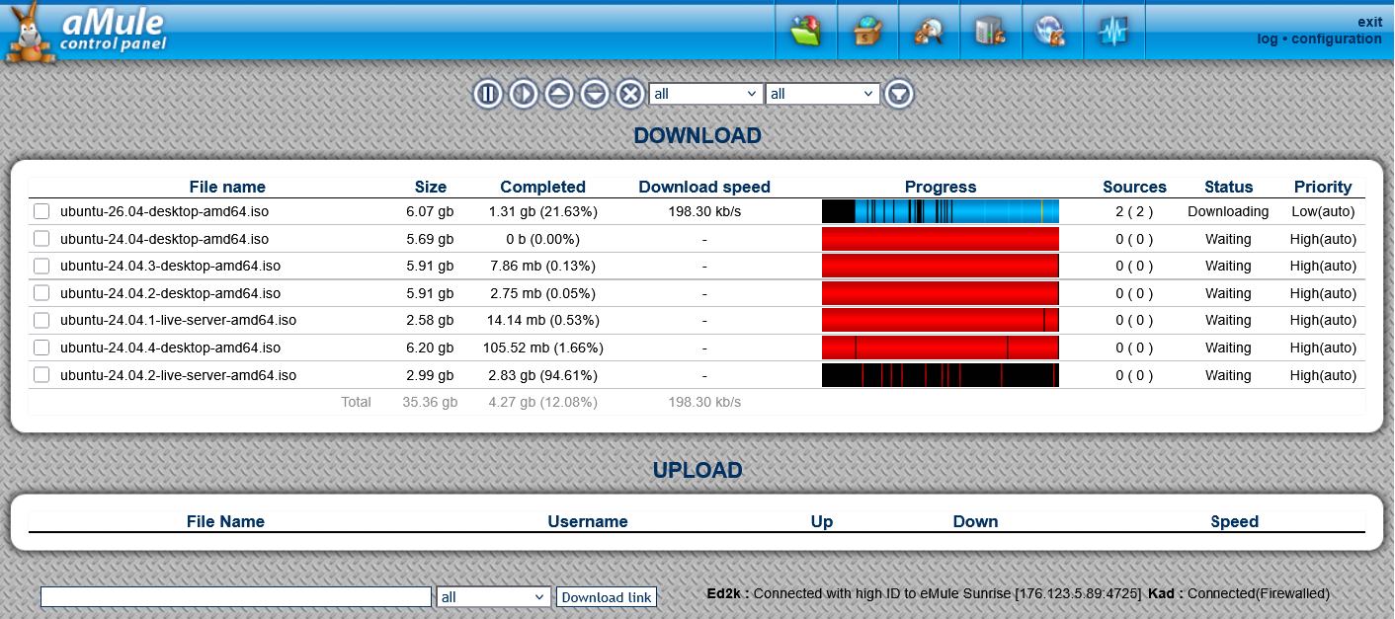Click the Upload table Down header
The image size is (1395, 619).
pos(975,521)
